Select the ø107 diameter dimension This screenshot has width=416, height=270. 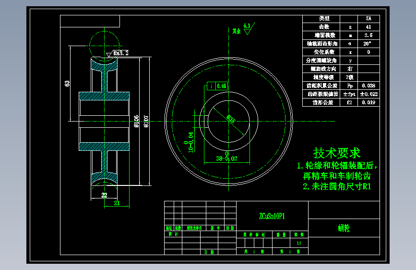[x=146, y=122]
